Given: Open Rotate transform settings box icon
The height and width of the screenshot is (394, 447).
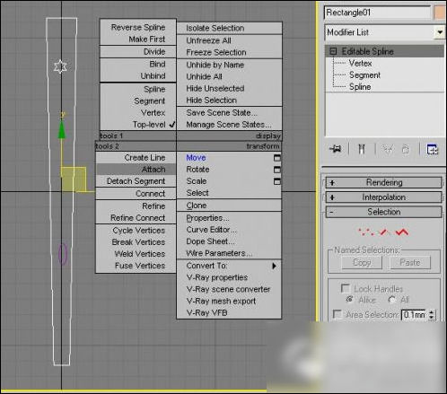Looking at the screenshot, I should (x=277, y=170).
